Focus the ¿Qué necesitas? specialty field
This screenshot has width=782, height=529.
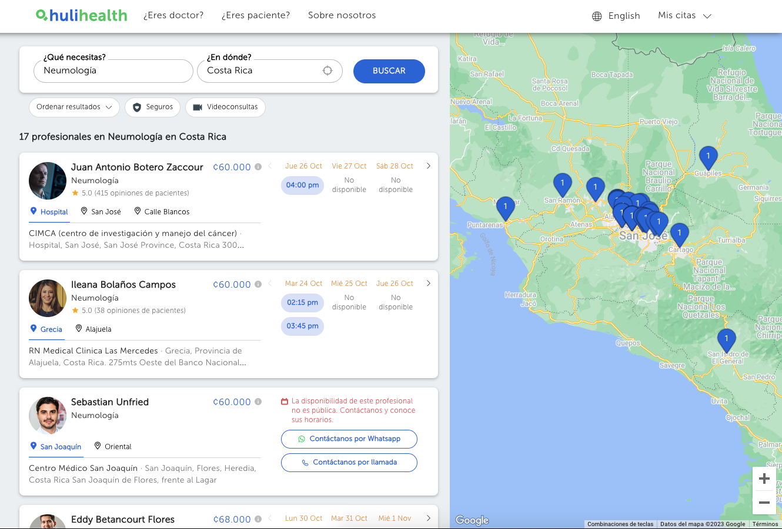point(113,71)
